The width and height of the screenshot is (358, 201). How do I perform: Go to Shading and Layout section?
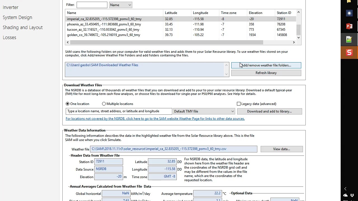(x=23, y=27)
